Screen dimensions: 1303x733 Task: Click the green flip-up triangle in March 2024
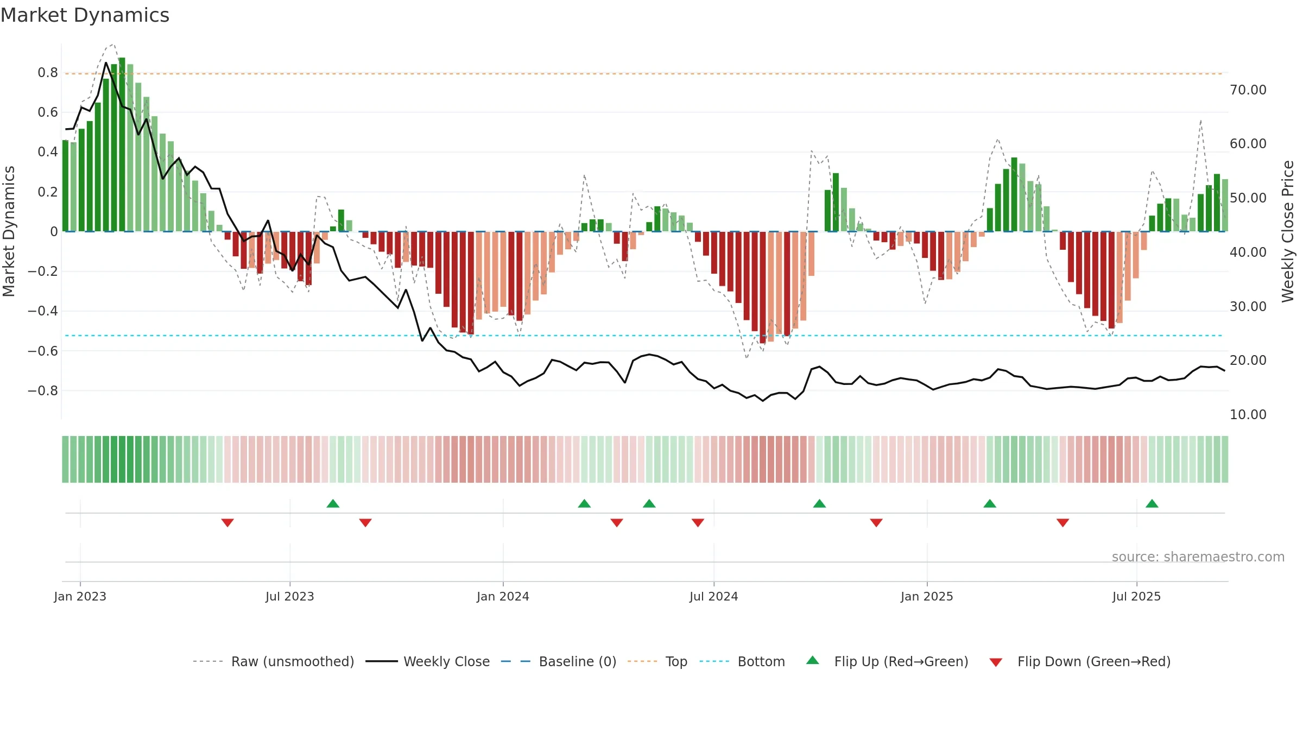[x=584, y=503]
